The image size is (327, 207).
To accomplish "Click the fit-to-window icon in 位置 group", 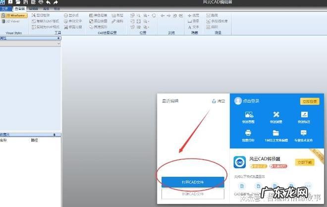I will [139, 21].
